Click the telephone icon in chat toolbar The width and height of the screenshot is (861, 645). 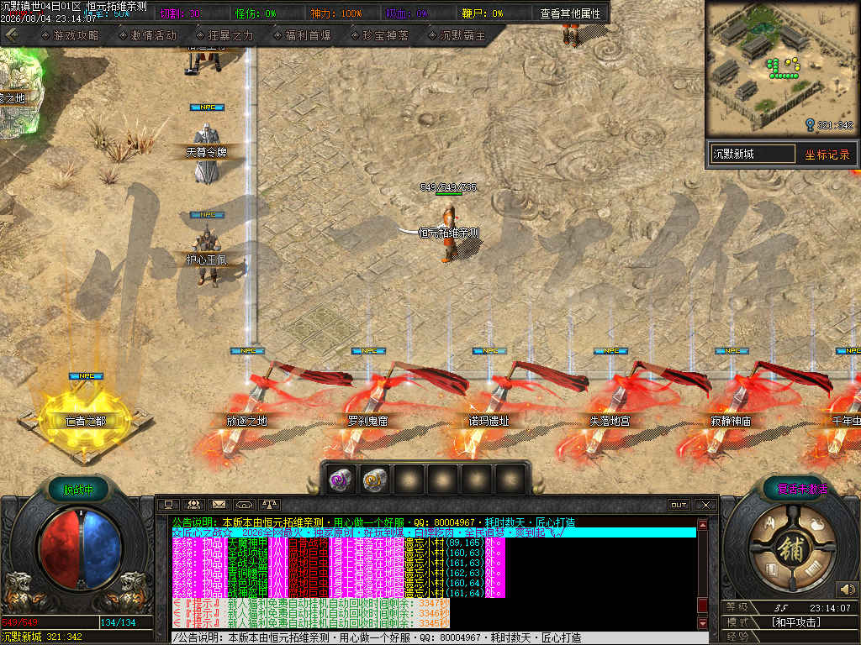point(244,504)
